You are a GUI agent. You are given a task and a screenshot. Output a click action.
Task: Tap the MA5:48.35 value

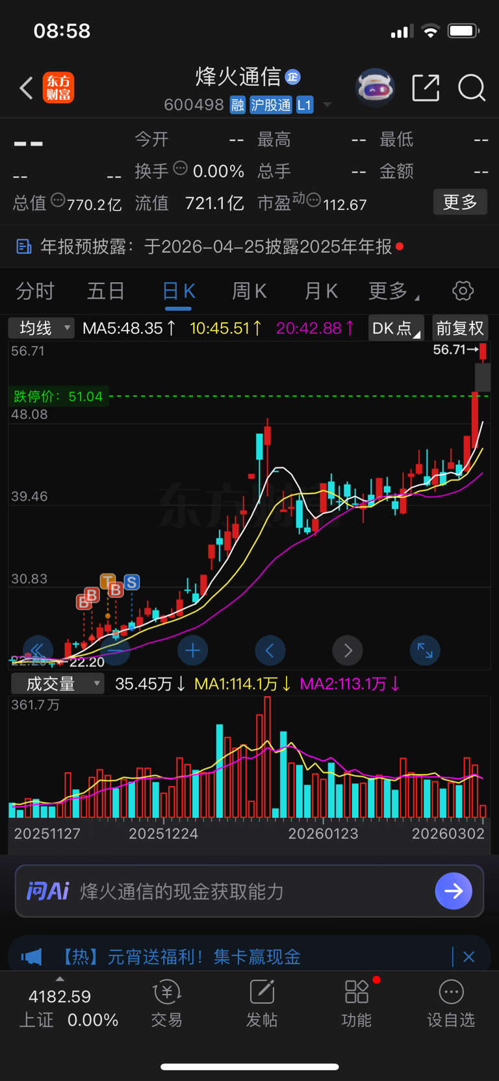(x=129, y=328)
